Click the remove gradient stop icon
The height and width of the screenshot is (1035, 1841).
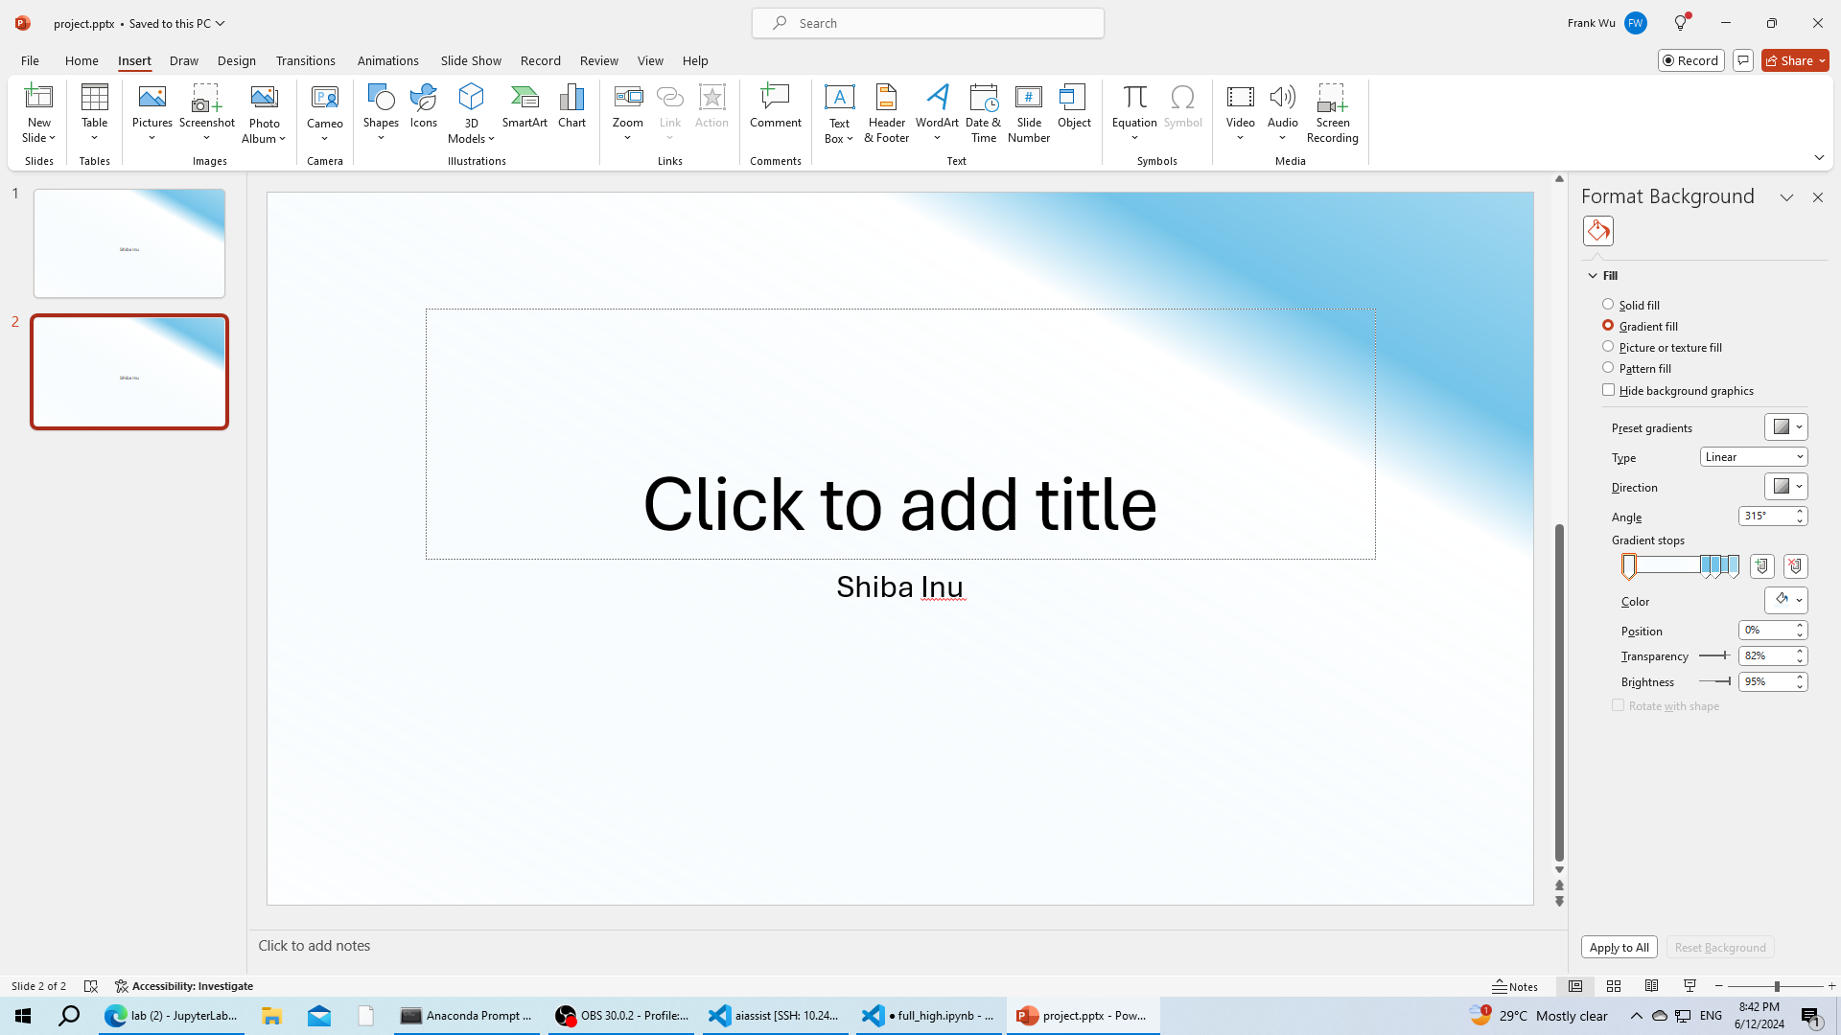pyautogui.click(x=1795, y=566)
